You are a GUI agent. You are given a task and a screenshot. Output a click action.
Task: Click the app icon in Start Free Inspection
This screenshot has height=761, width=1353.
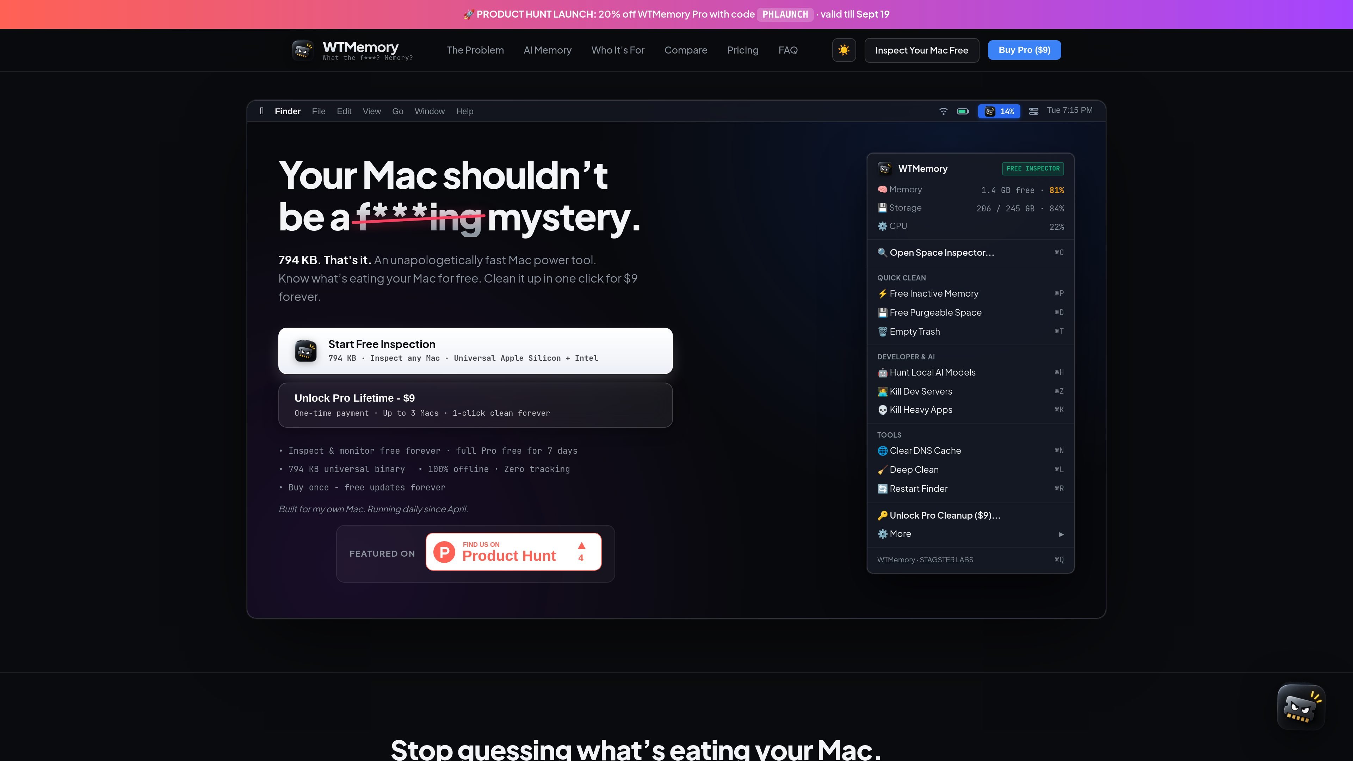[306, 351]
